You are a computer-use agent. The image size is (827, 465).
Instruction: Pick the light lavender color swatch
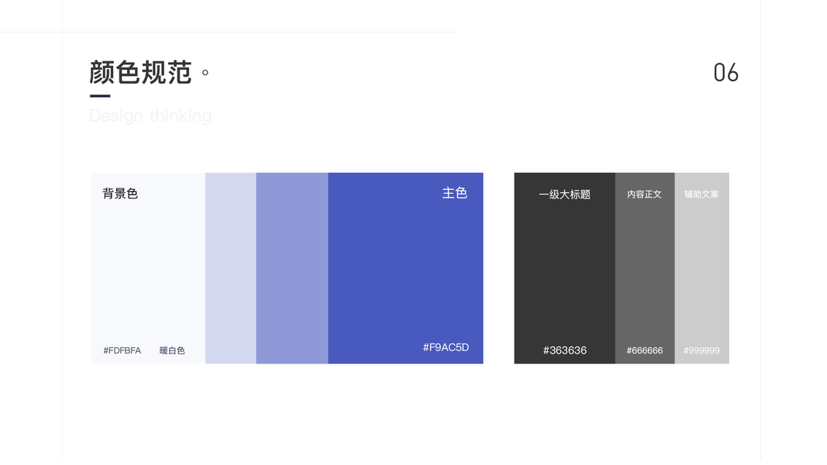(230, 268)
